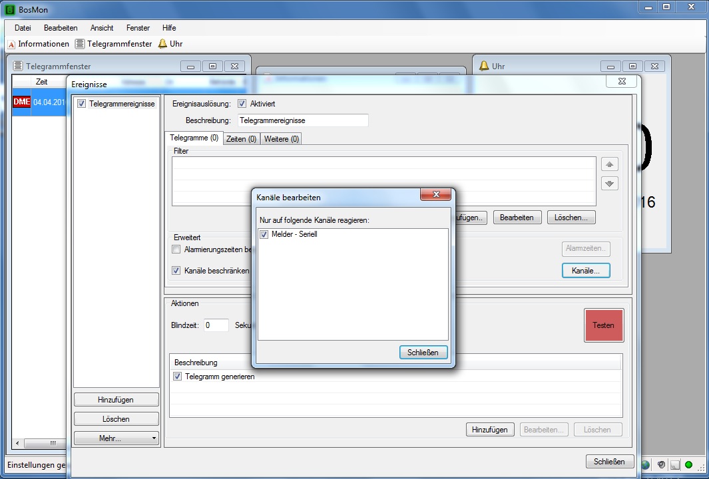Open the Ansicht menu
The height and width of the screenshot is (479, 709).
click(102, 28)
